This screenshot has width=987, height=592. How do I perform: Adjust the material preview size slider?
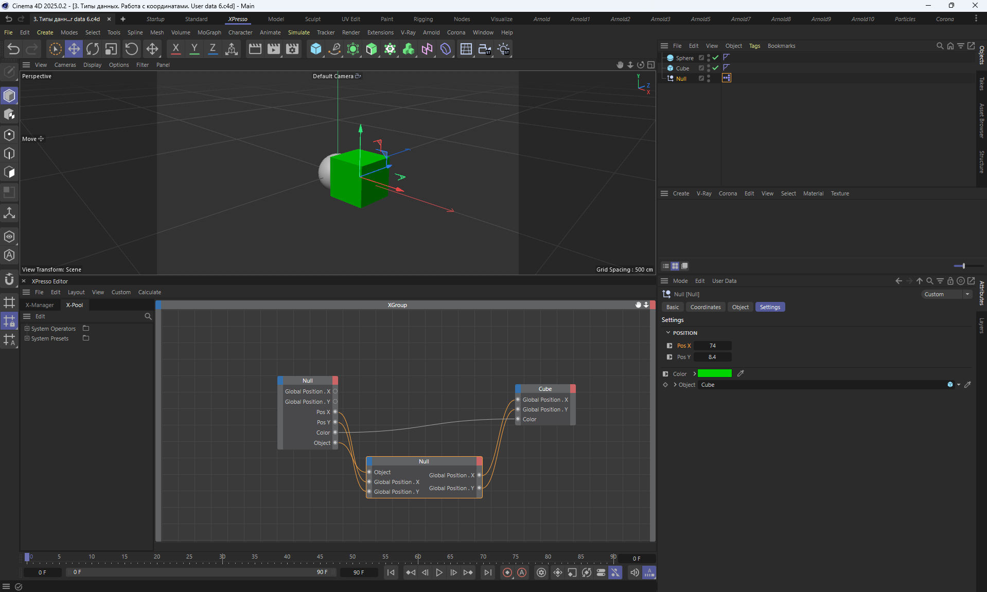coord(963,266)
